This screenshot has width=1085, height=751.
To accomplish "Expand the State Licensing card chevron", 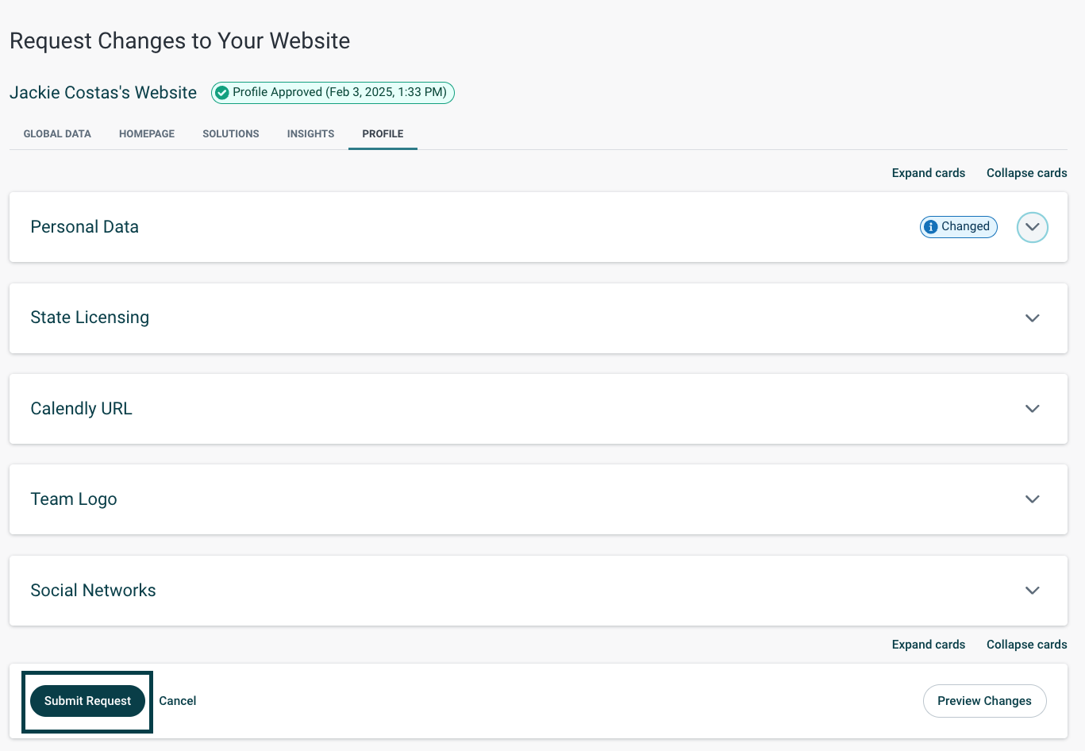I will click(x=1033, y=318).
